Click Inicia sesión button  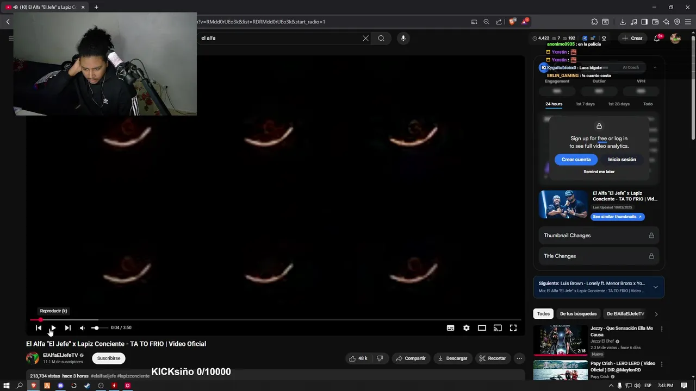(x=622, y=160)
